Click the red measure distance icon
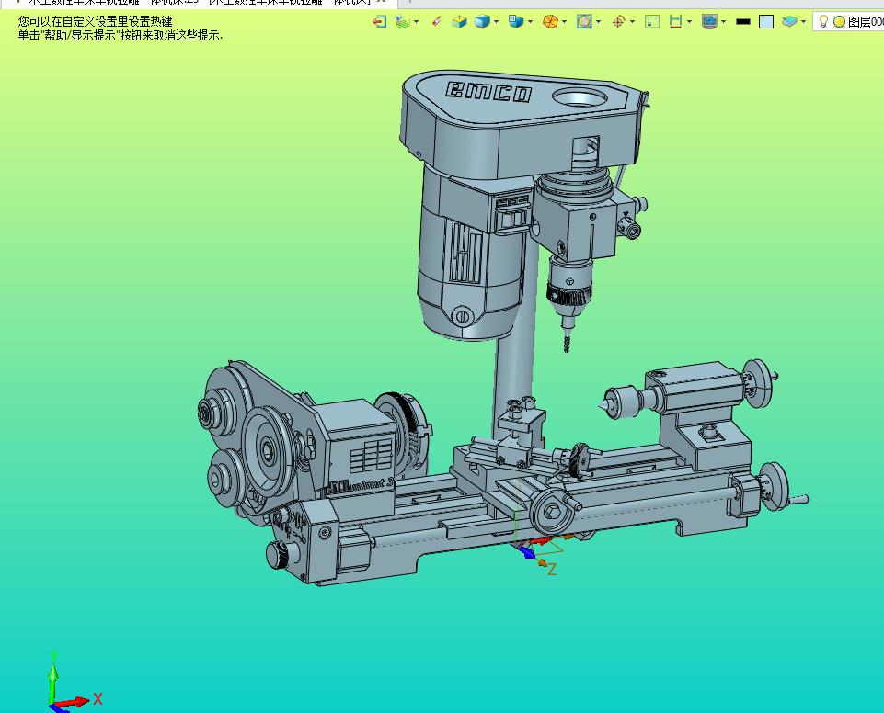This screenshot has height=713, width=884. coord(676,21)
